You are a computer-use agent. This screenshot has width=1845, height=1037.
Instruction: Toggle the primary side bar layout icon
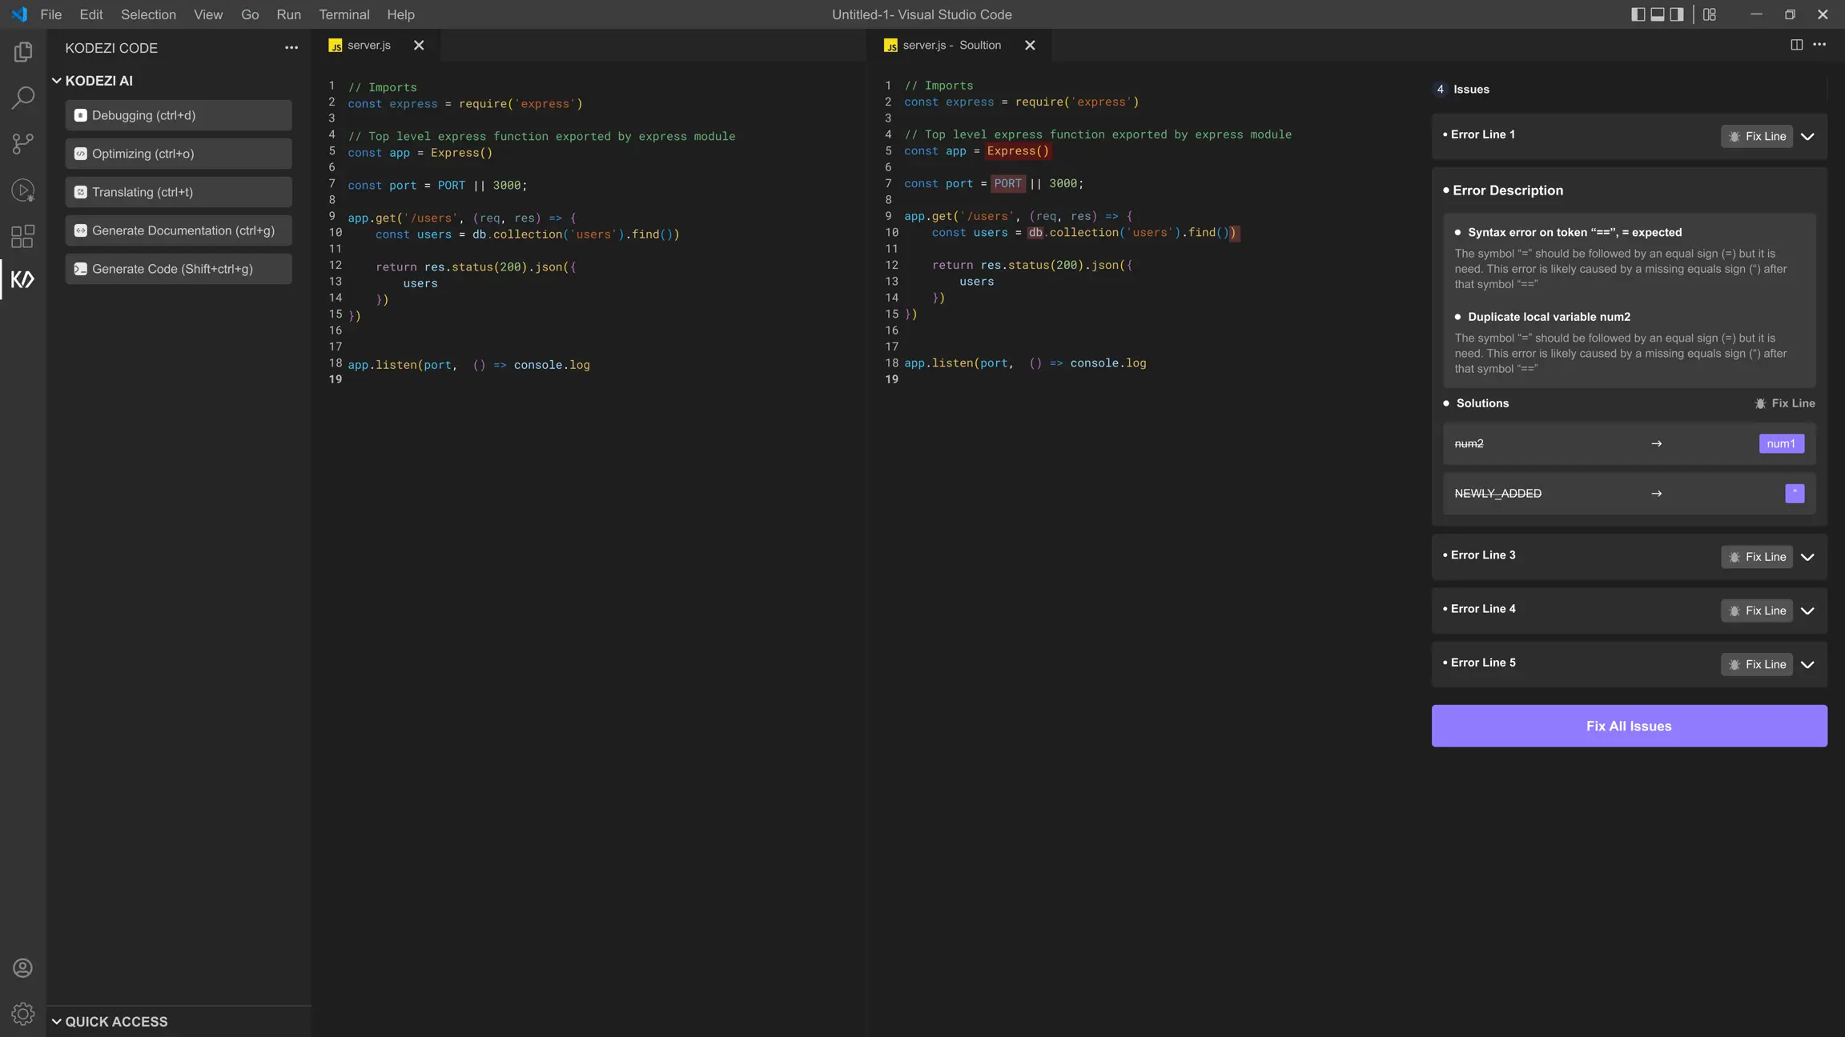point(1638,14)
